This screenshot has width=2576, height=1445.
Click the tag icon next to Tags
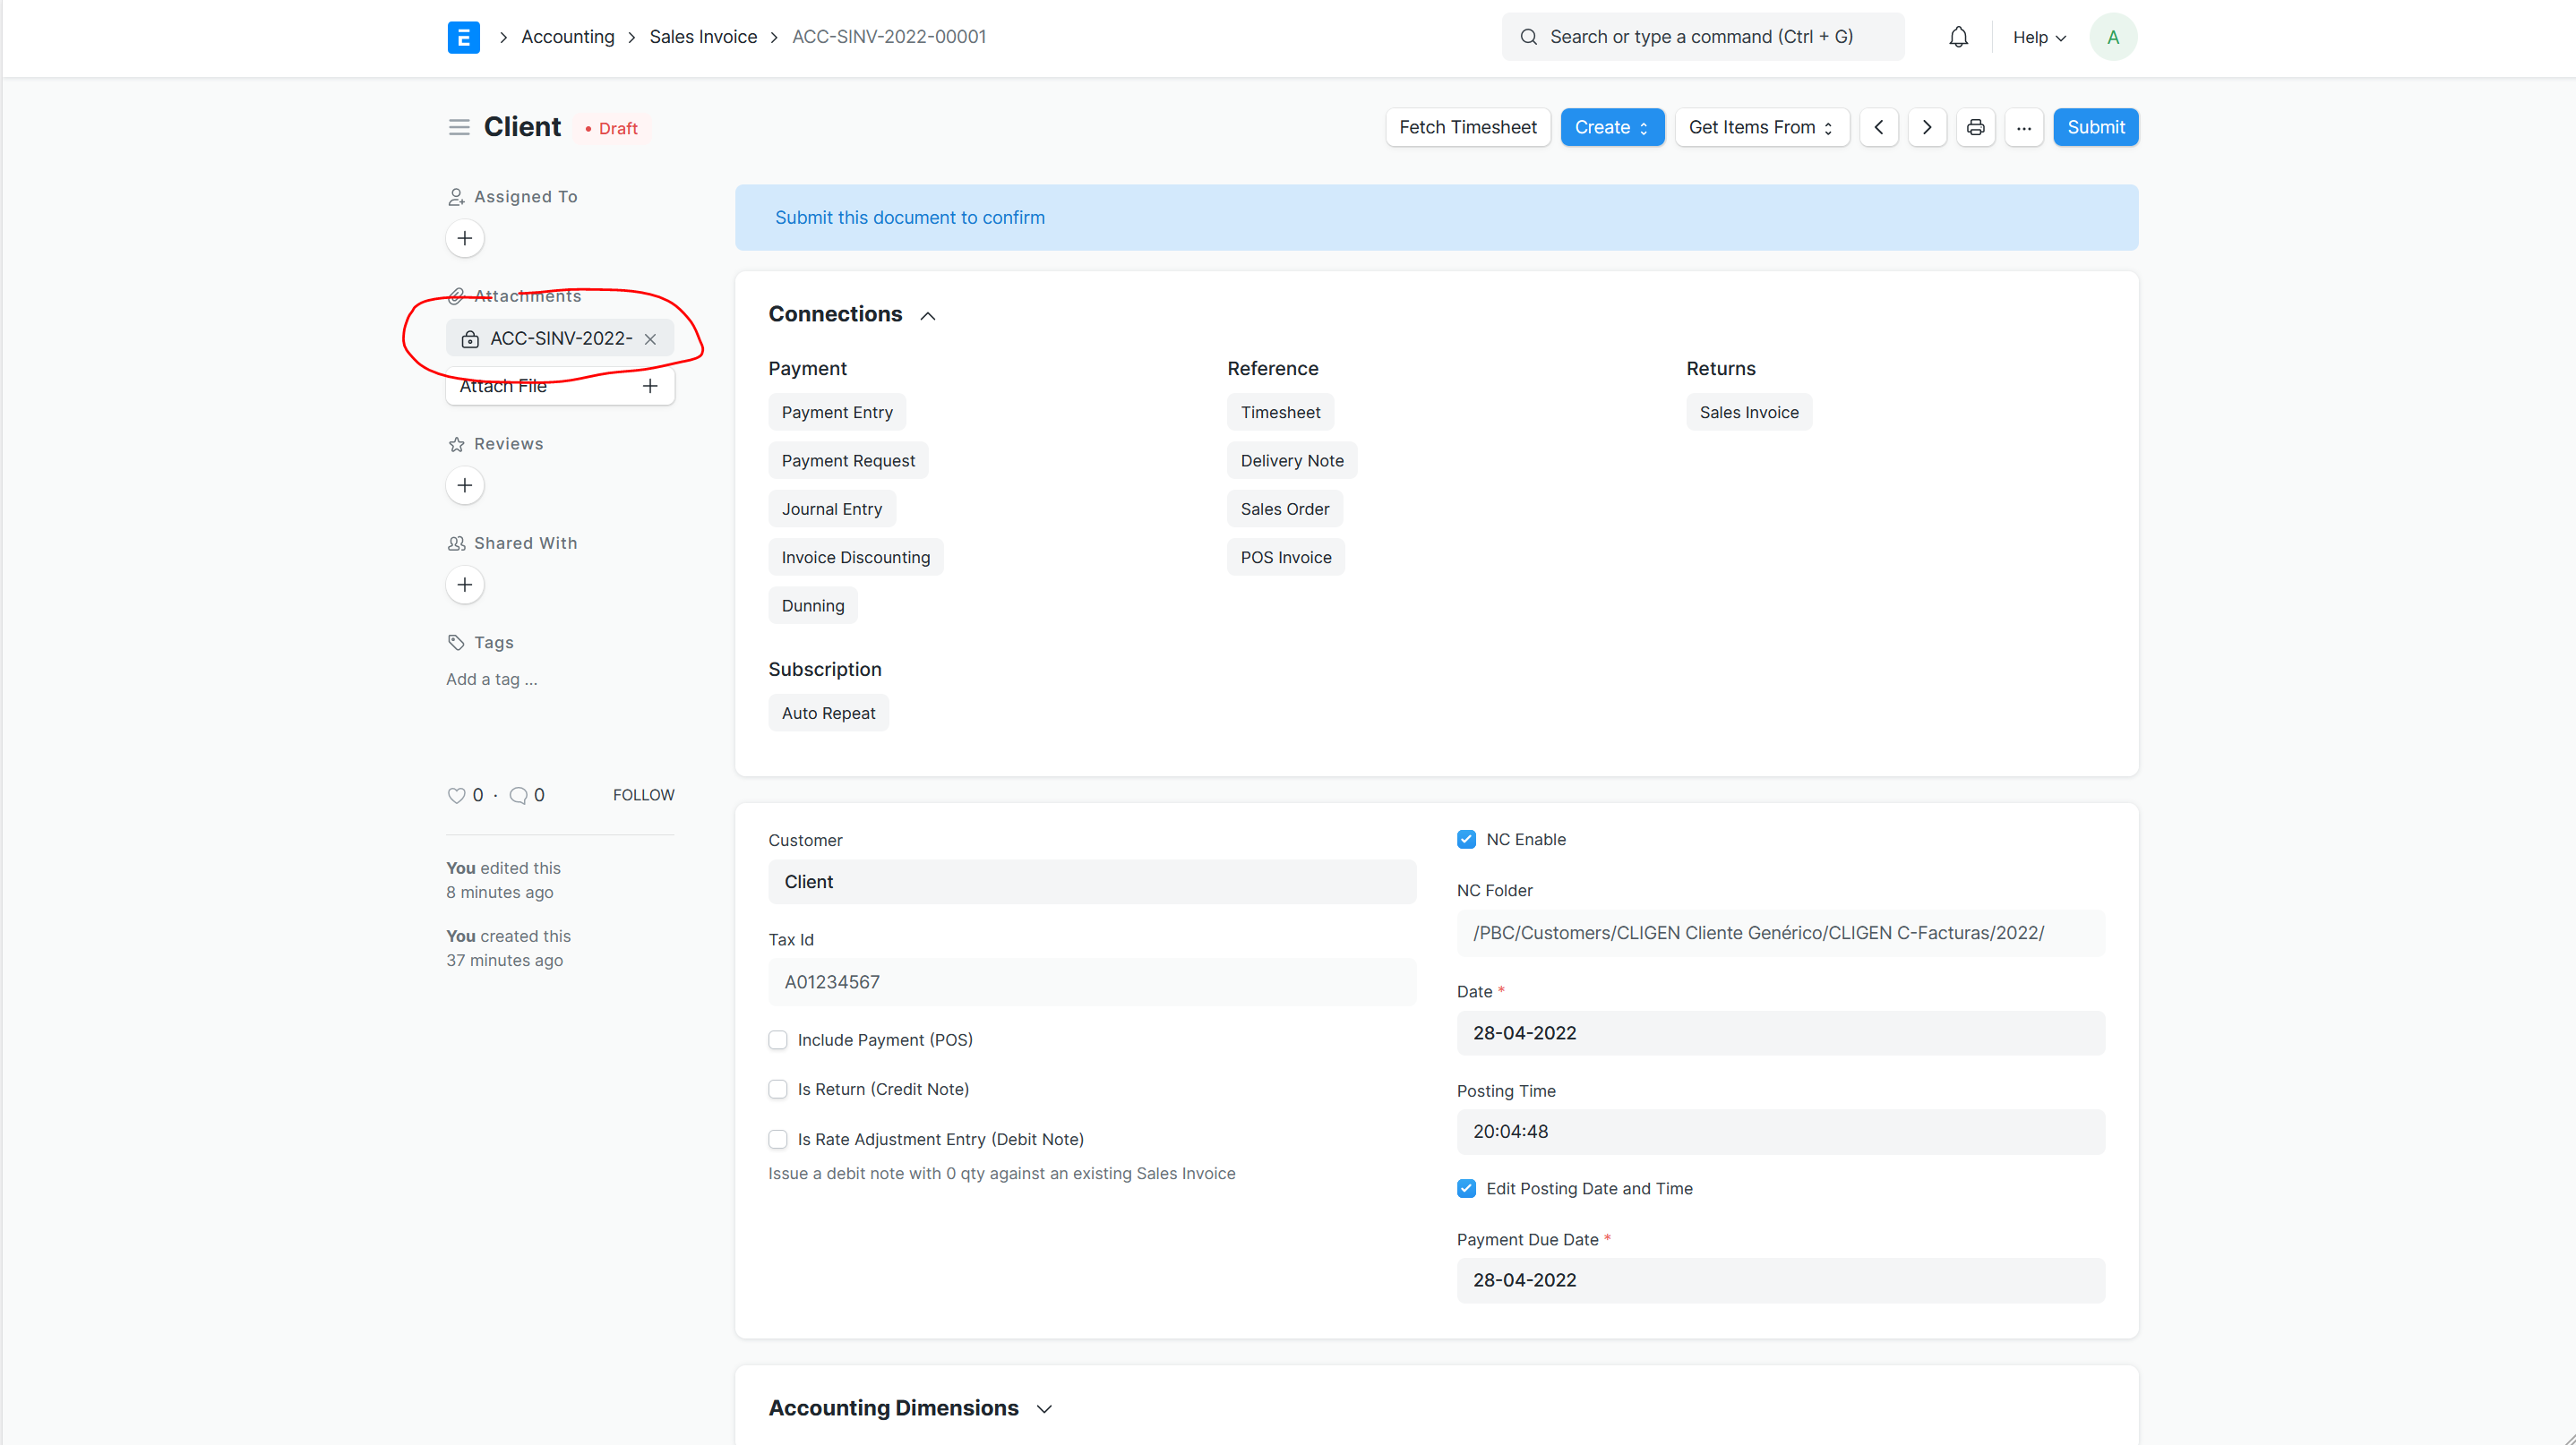(x=457, y=642)
